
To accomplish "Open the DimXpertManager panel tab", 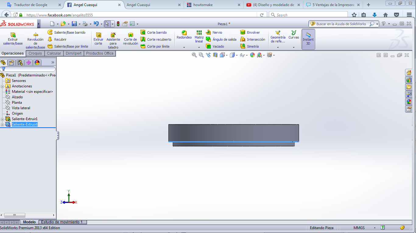I will click(29, 62).
